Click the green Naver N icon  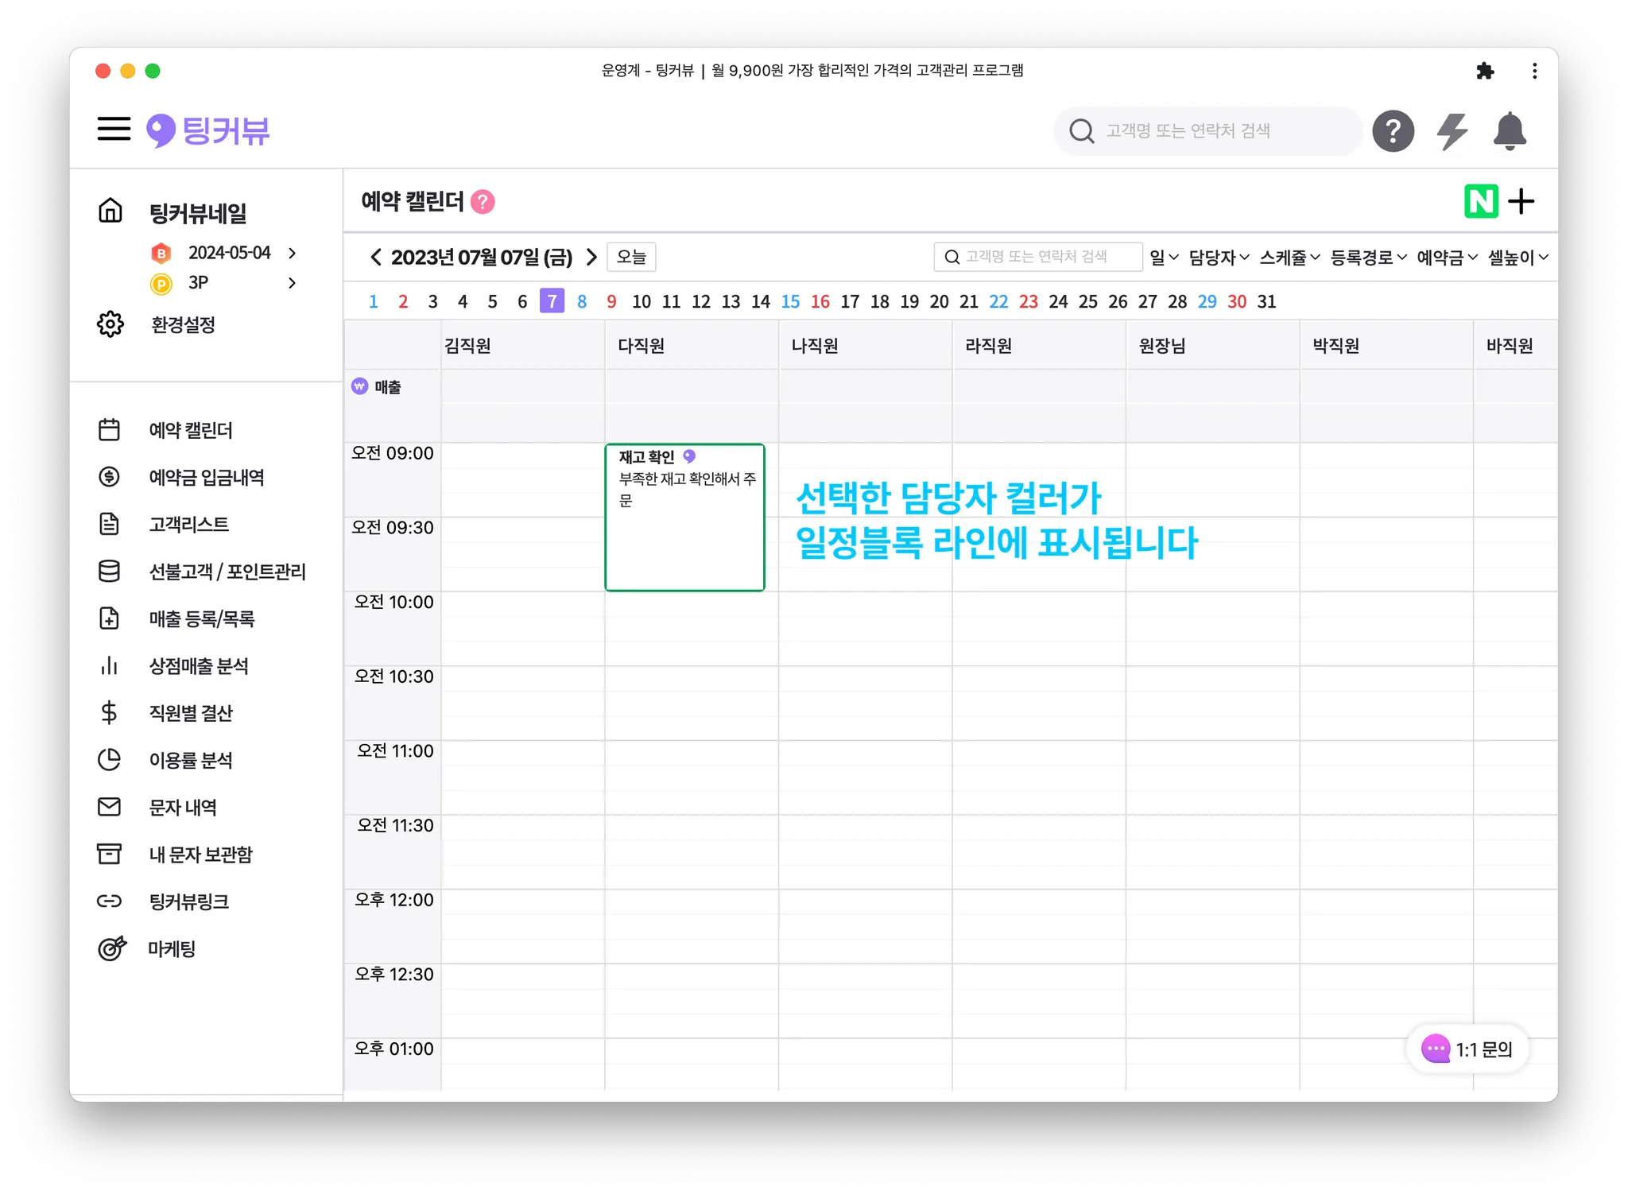(1480, 201)
